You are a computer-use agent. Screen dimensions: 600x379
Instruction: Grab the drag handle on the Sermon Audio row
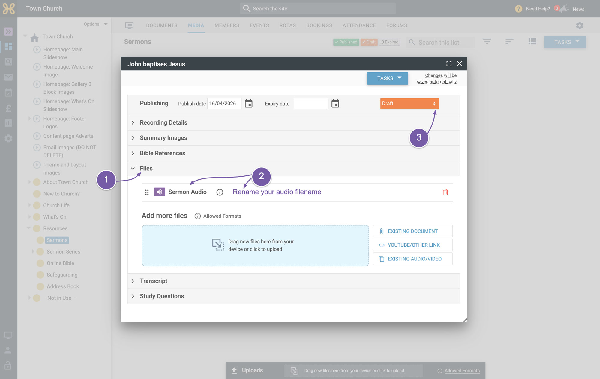click(x=147, y=192)
